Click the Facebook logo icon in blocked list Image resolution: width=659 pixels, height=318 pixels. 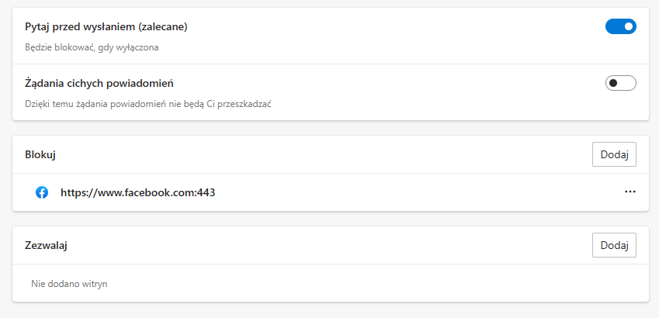point(42,193)
